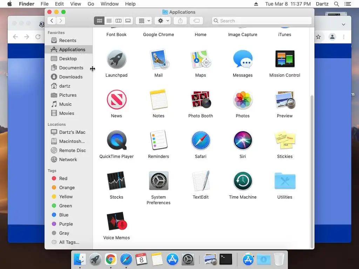
Task: Open the group-by arrangement dropdown
Action: pos(144,21)
